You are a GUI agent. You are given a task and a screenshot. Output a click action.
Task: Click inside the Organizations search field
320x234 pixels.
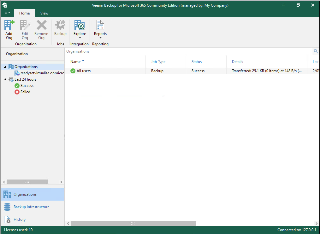pyautogui.click(x=189, y=51)
